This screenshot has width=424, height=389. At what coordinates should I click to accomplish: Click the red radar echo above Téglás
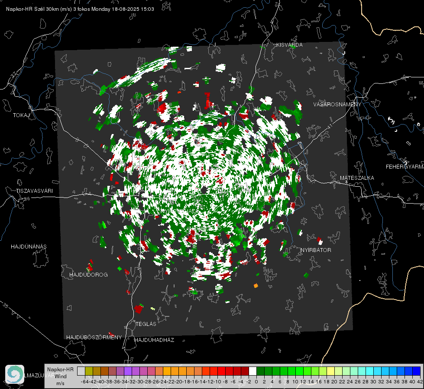click(x=139, y=309)
